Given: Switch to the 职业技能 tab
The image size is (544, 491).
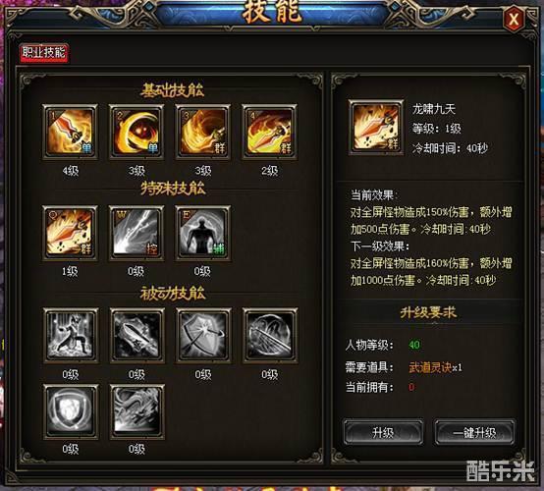Looking at the screenshot, I should click(x=44, y=53).
